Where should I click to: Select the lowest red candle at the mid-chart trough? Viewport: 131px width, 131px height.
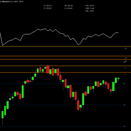(78, 105)
